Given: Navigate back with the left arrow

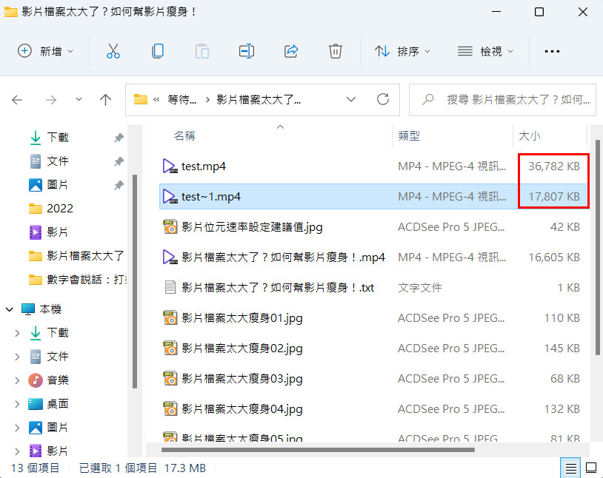Looking at the screenshot, I should [18, 100].
